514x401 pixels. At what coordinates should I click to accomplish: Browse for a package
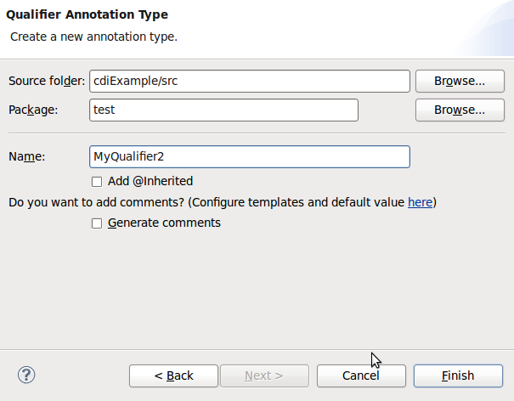(460, 110)
